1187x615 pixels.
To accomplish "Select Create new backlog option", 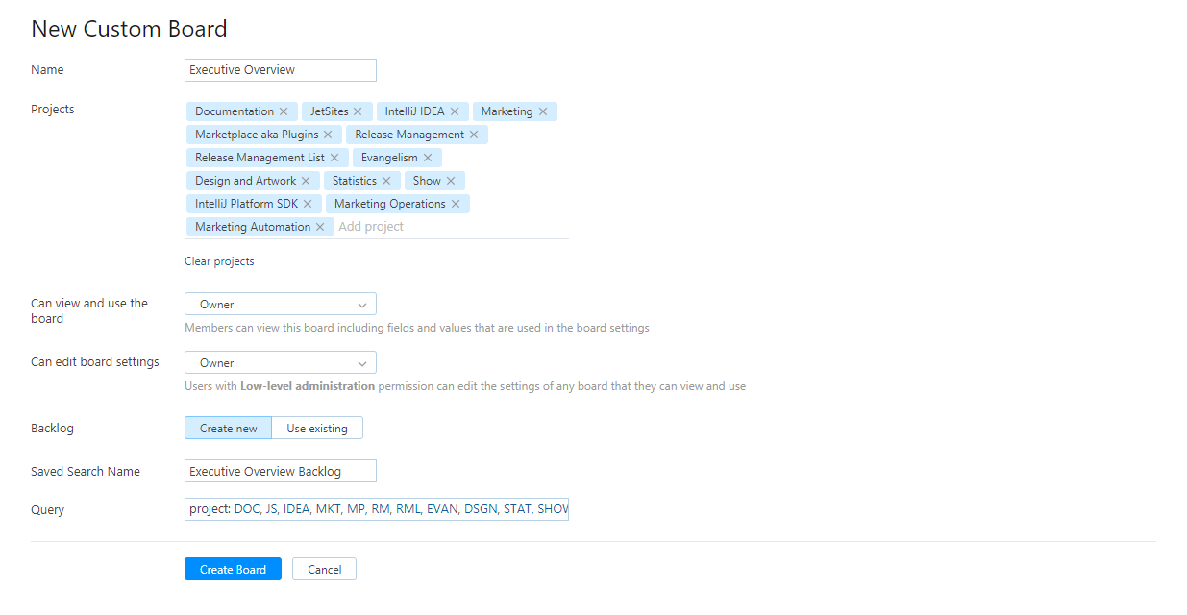I will click(229, 429).
